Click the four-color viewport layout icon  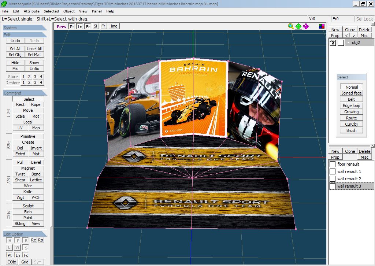[x=322, y=26]
